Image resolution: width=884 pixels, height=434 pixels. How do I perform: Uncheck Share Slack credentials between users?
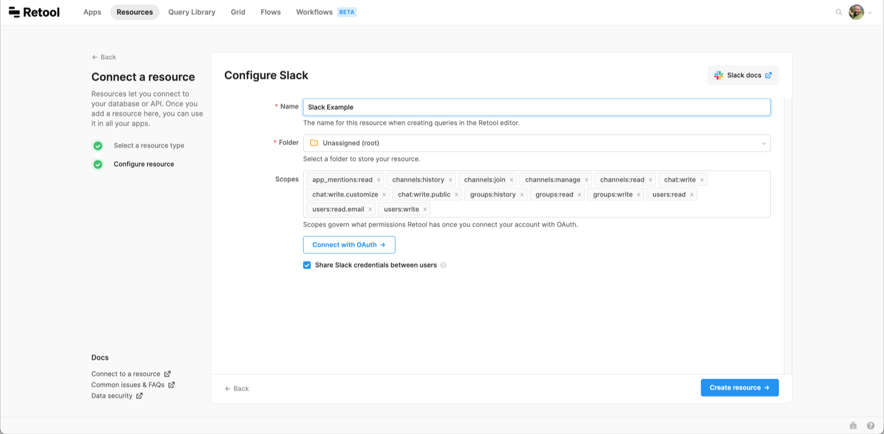(x=307, y=265)
